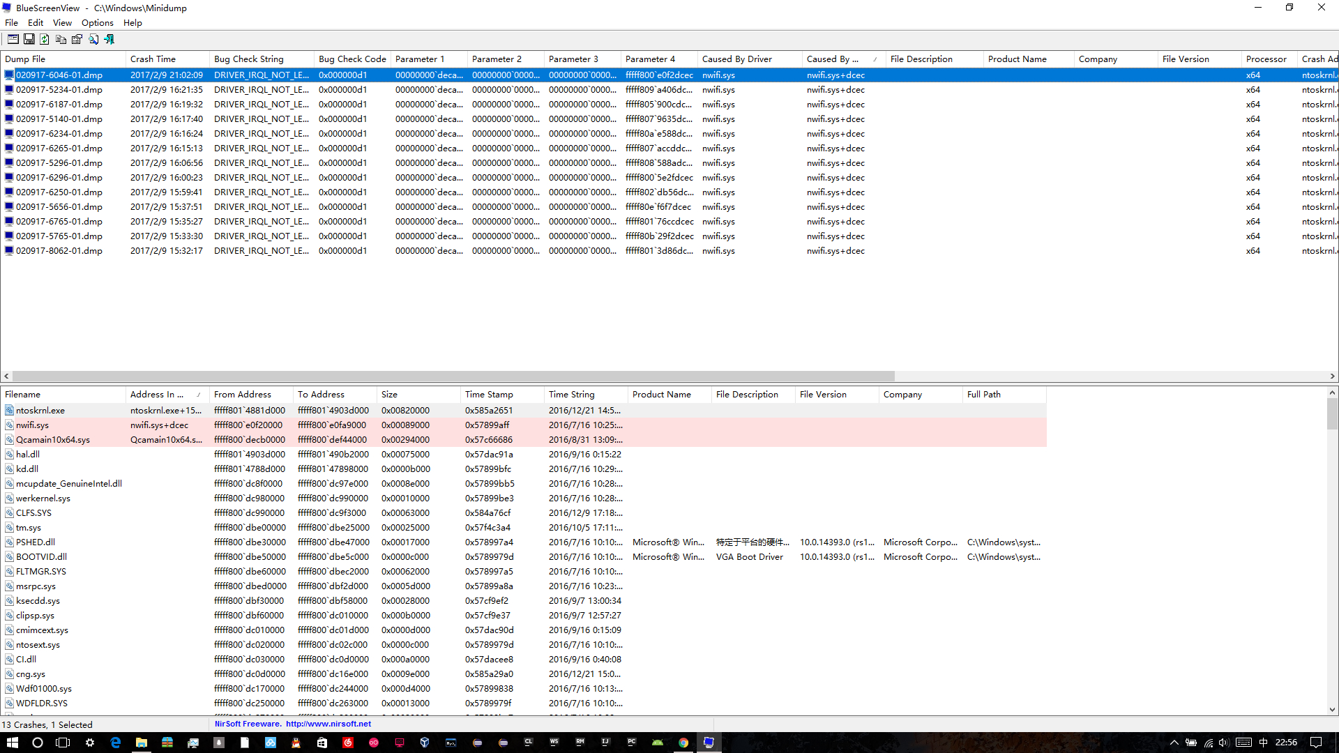
Task: Select dump file 020917-5656-01.dmp
Action: click(59, 207)
